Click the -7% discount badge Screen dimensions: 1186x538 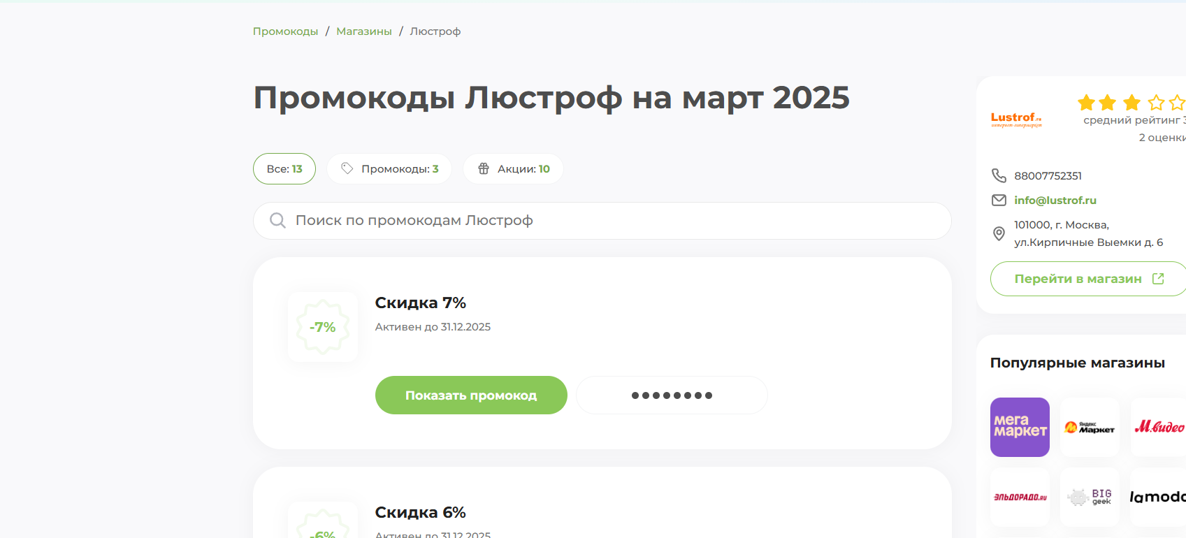[323, 327]
